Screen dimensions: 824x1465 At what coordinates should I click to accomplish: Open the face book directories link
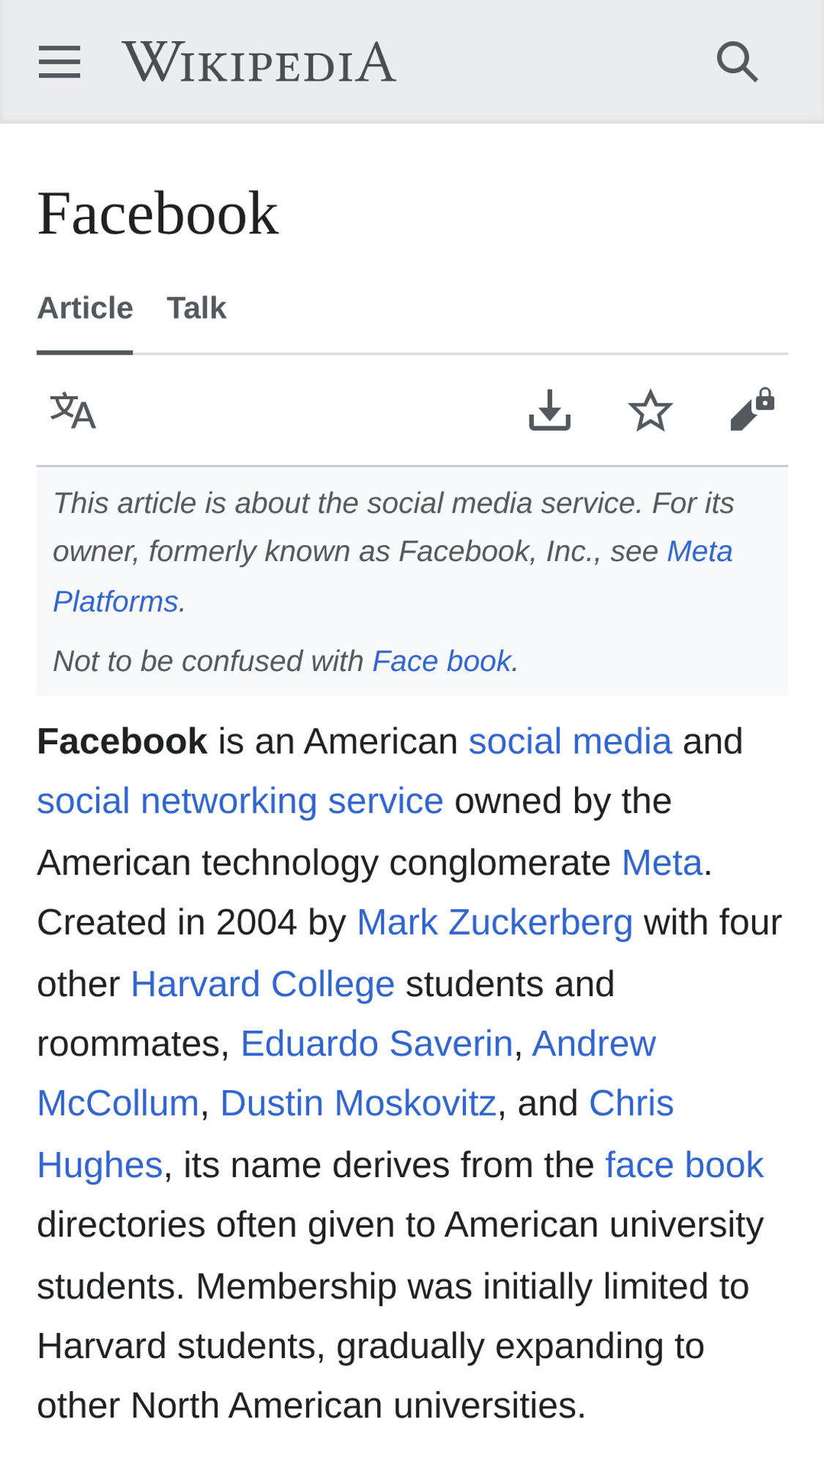click(684, 1165)
